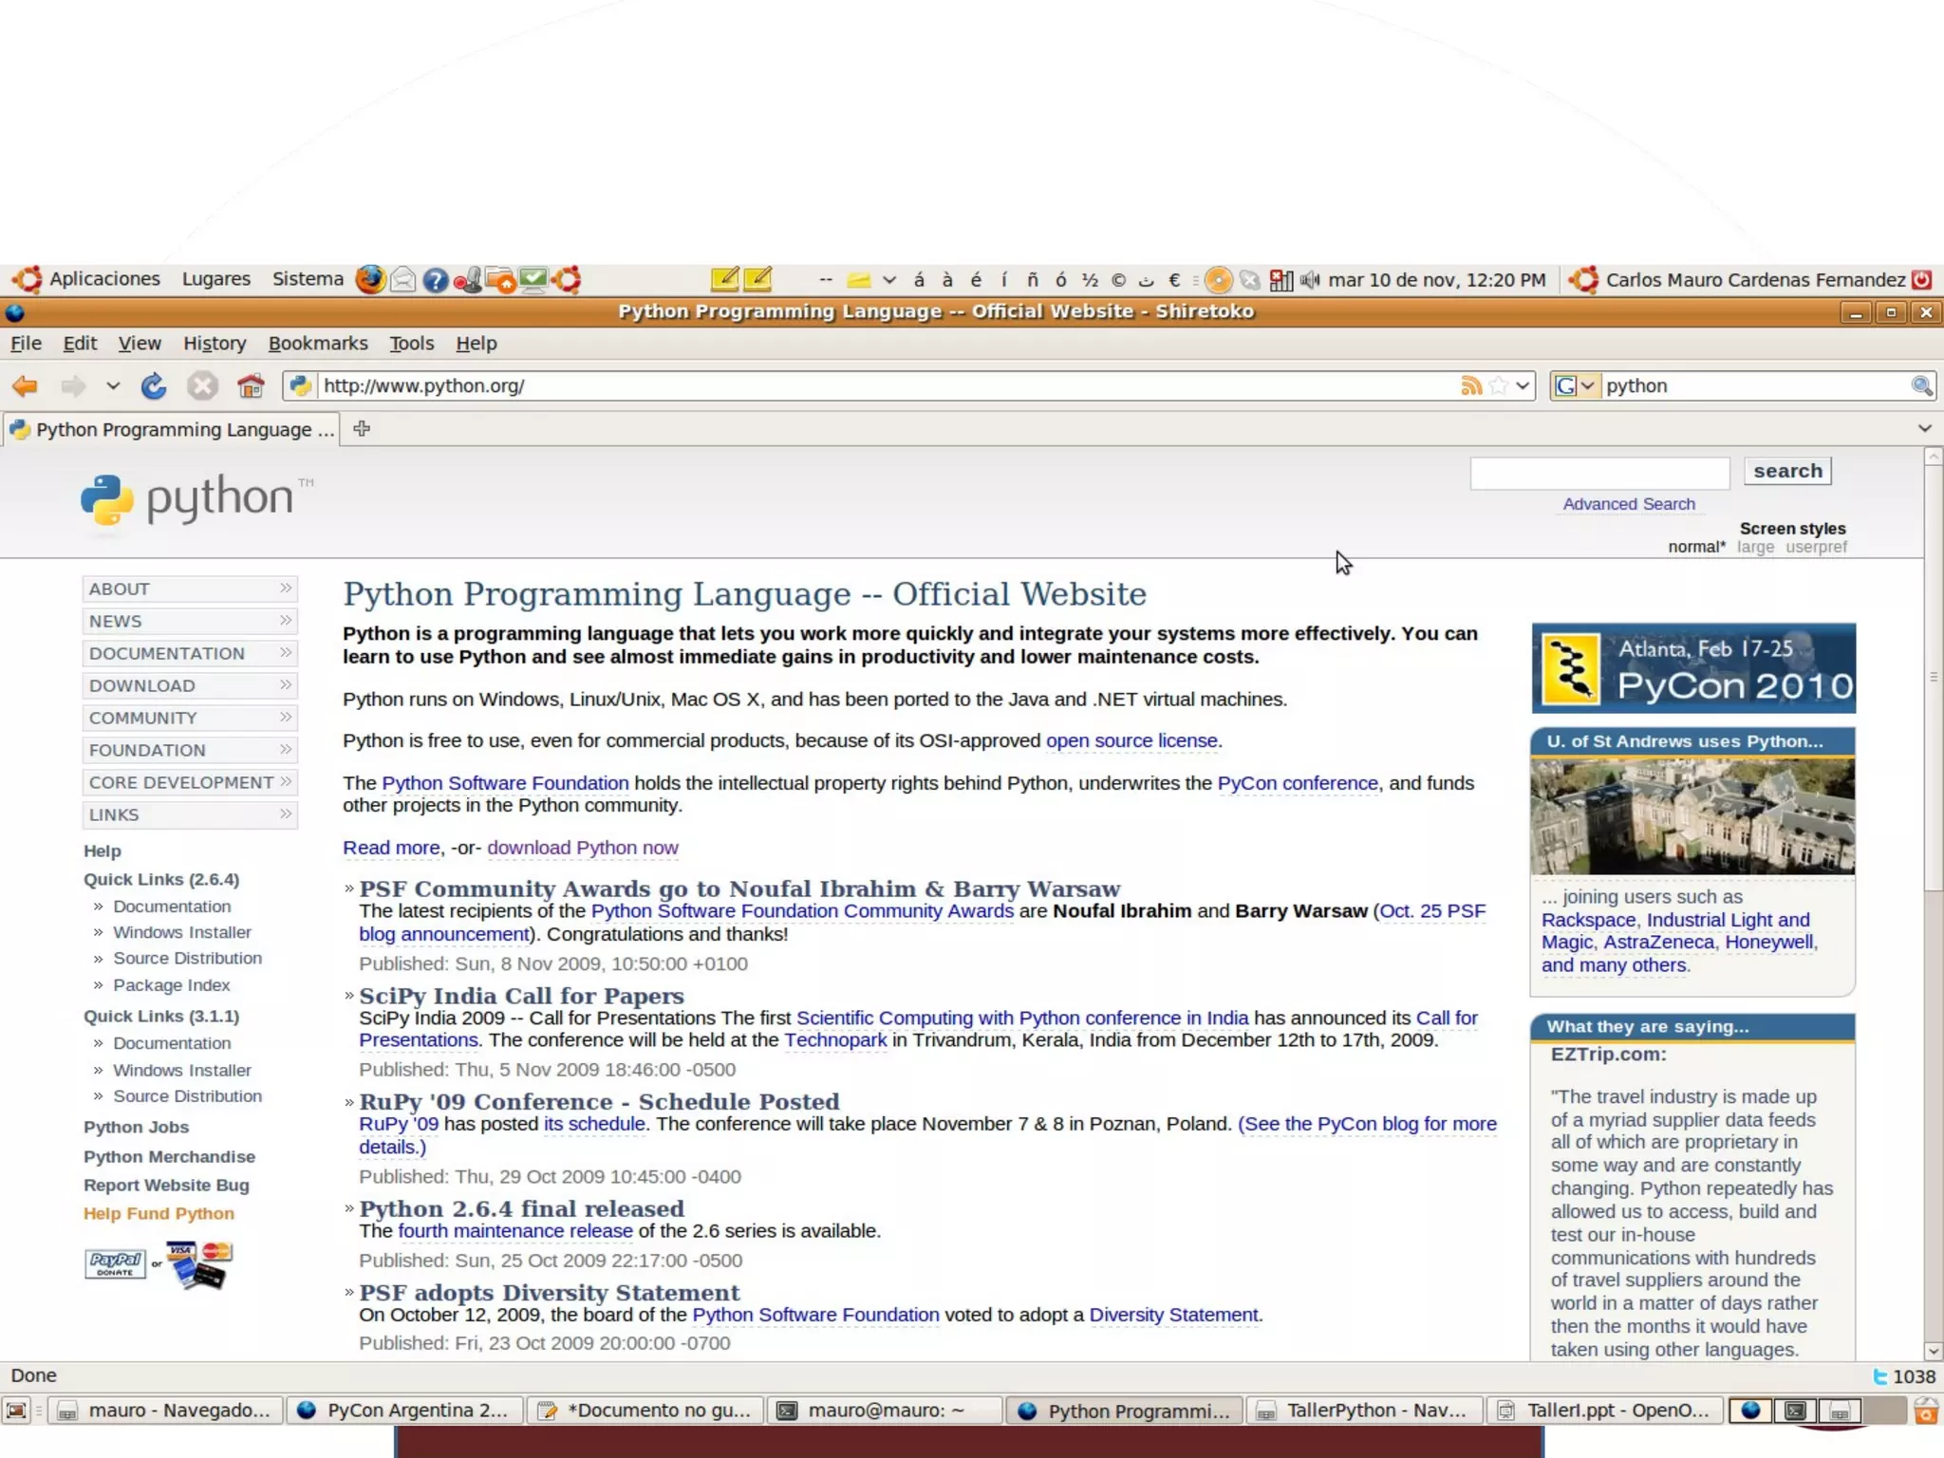The height and width of the screenshot is (1458, 1944).
Task: Expand the URL history dropdown arrow
Action: tap(1523, 385)
